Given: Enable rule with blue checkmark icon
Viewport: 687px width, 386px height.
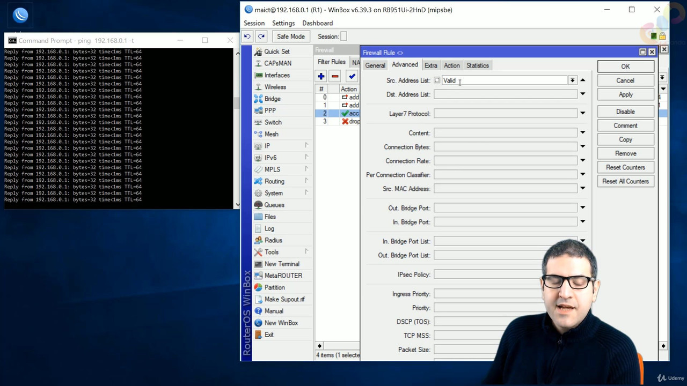Looking at the screenshot, I should (352, 76).
